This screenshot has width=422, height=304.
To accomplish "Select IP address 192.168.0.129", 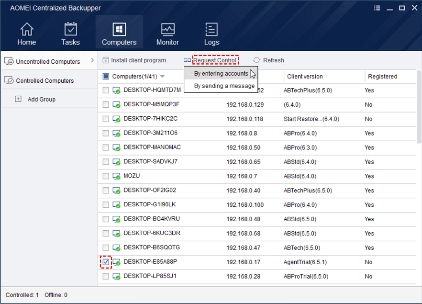I will point(245,105).
